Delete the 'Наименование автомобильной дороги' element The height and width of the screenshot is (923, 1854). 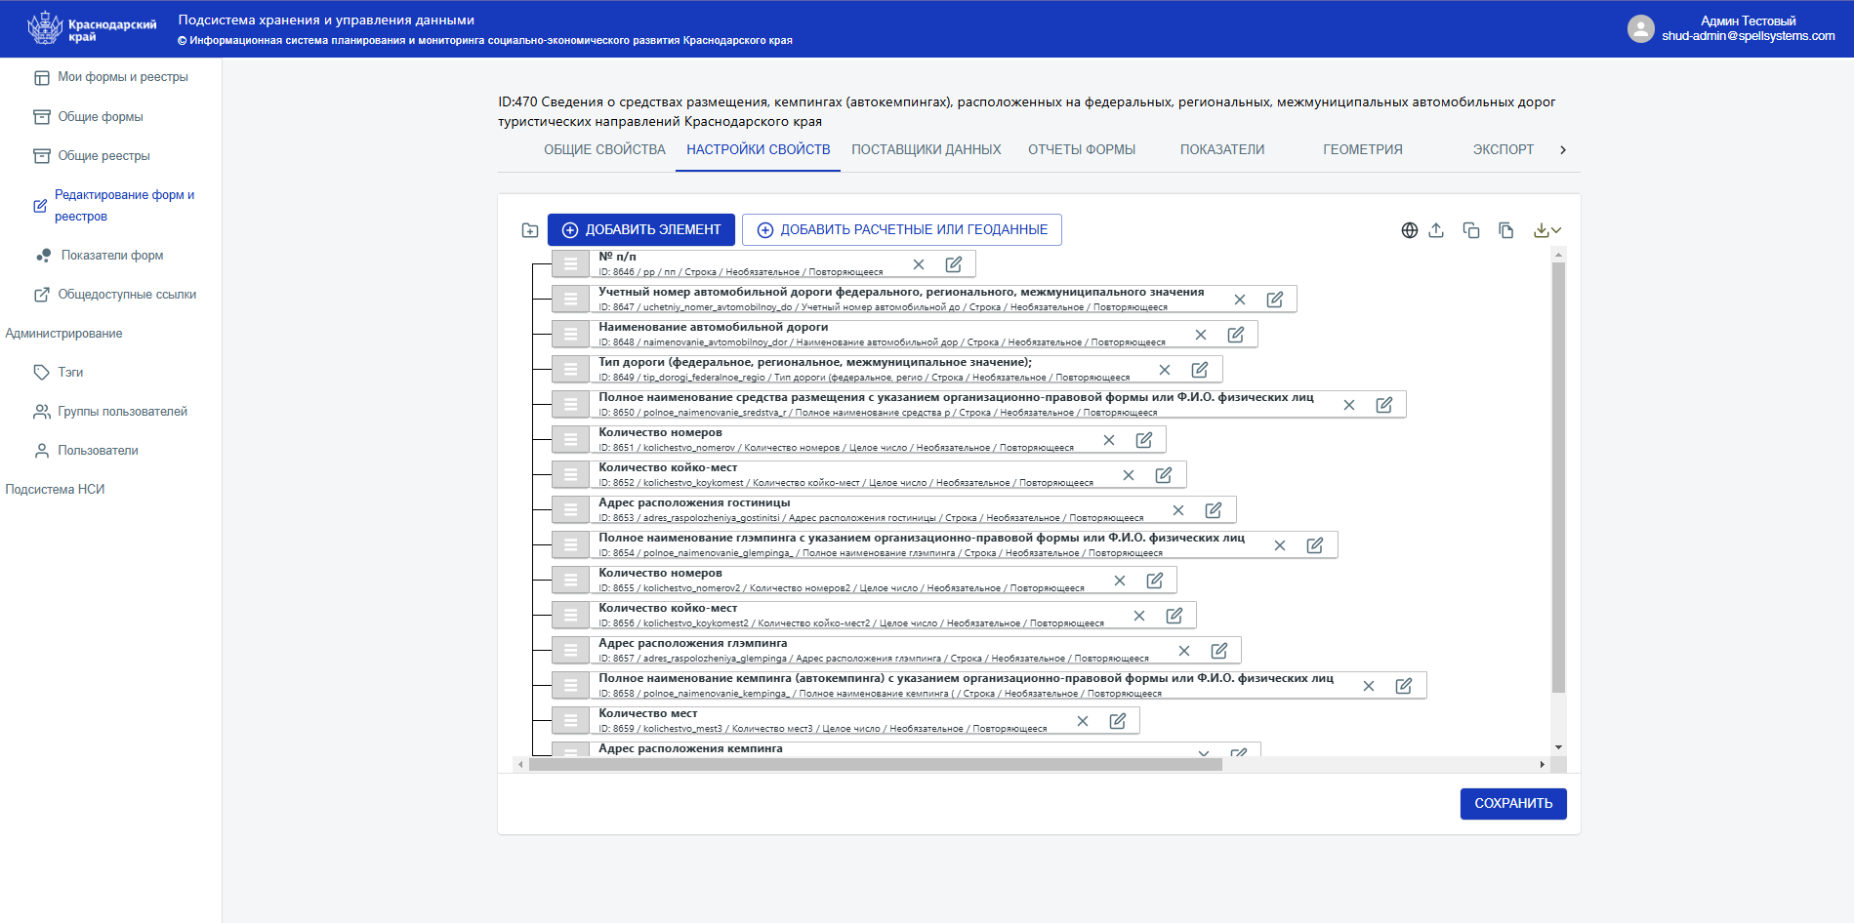1201,335
